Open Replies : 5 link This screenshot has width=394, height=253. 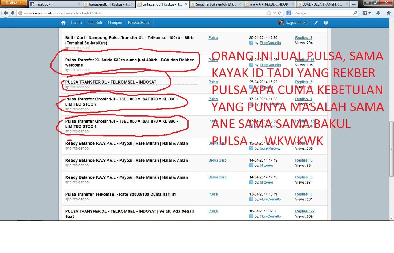pos(304,177)
